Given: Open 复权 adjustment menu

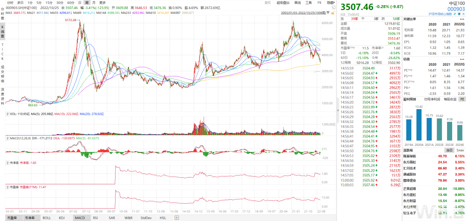Looking at the screenshot, I should [268, 3].
